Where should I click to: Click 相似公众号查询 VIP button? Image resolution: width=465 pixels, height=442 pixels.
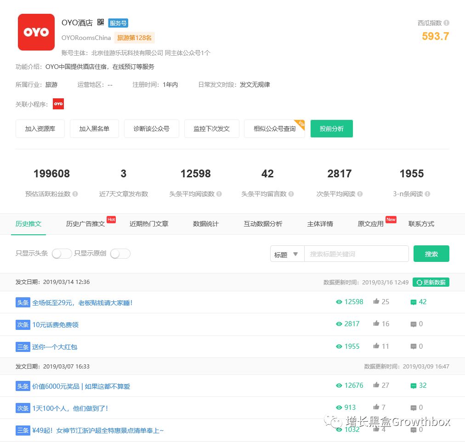coord(275,129)
